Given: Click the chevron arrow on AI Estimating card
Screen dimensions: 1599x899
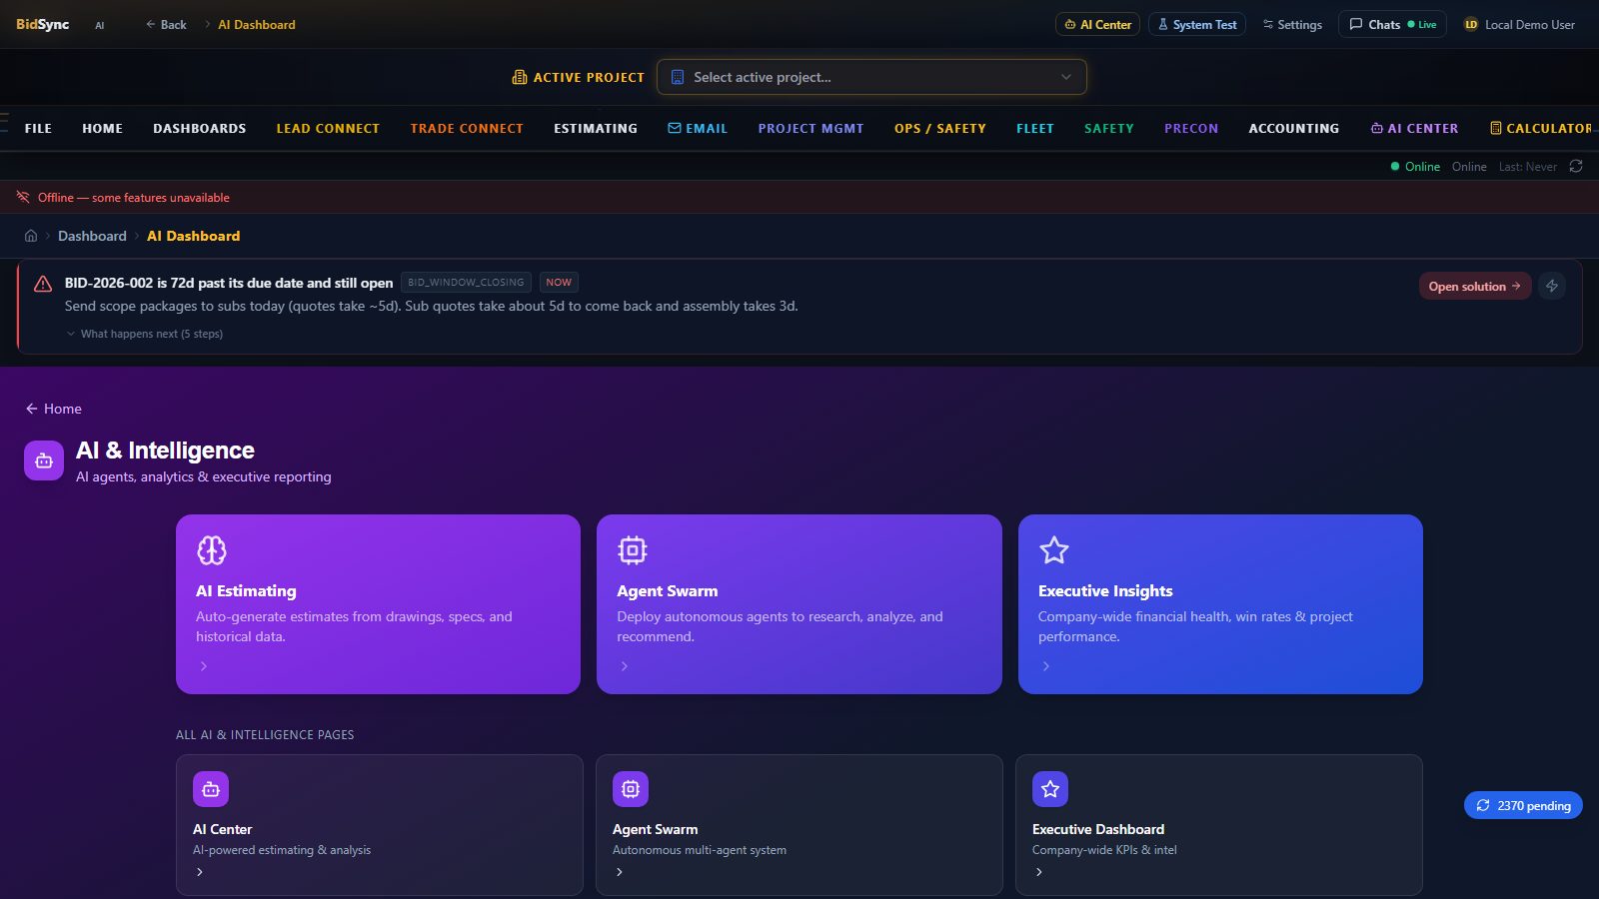Looking at the screenshot, I should 204,666.
